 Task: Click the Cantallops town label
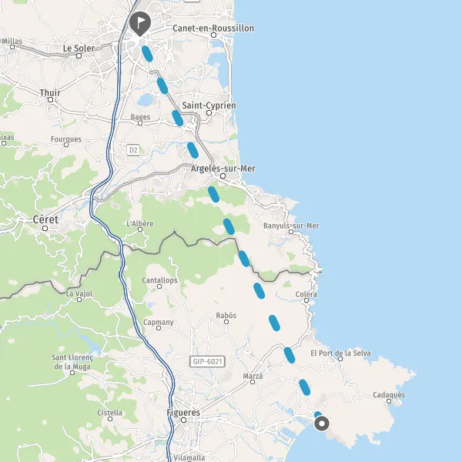coord(159,280)
